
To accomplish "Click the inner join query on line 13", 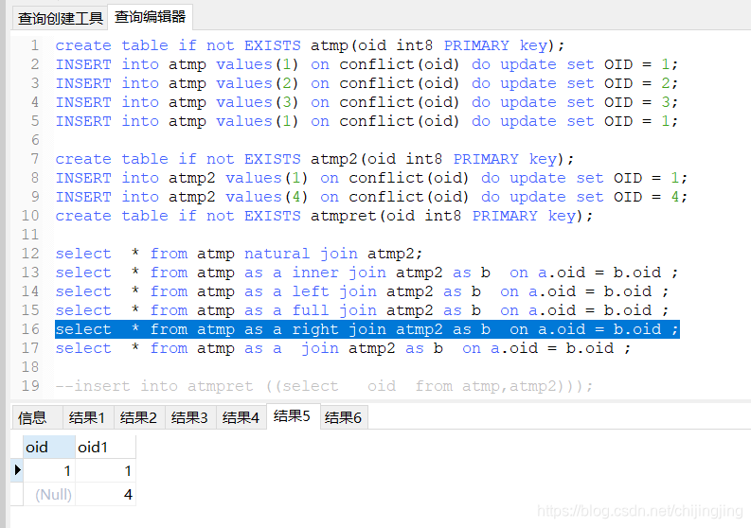I will [x=367, y=273].
